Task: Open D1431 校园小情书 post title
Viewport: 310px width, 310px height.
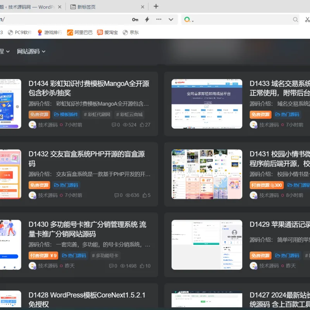Action: pos(279,159)
